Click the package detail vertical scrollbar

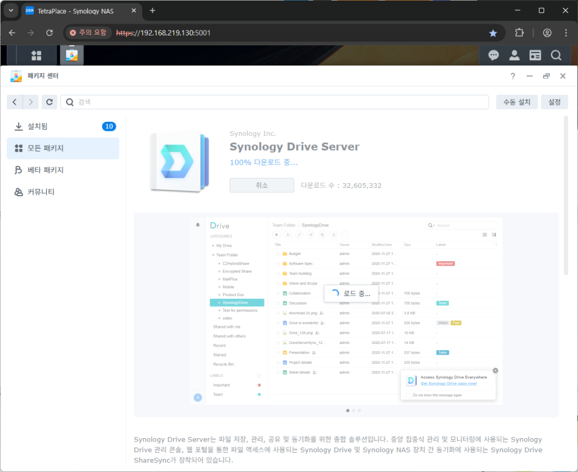coord(566,195)
